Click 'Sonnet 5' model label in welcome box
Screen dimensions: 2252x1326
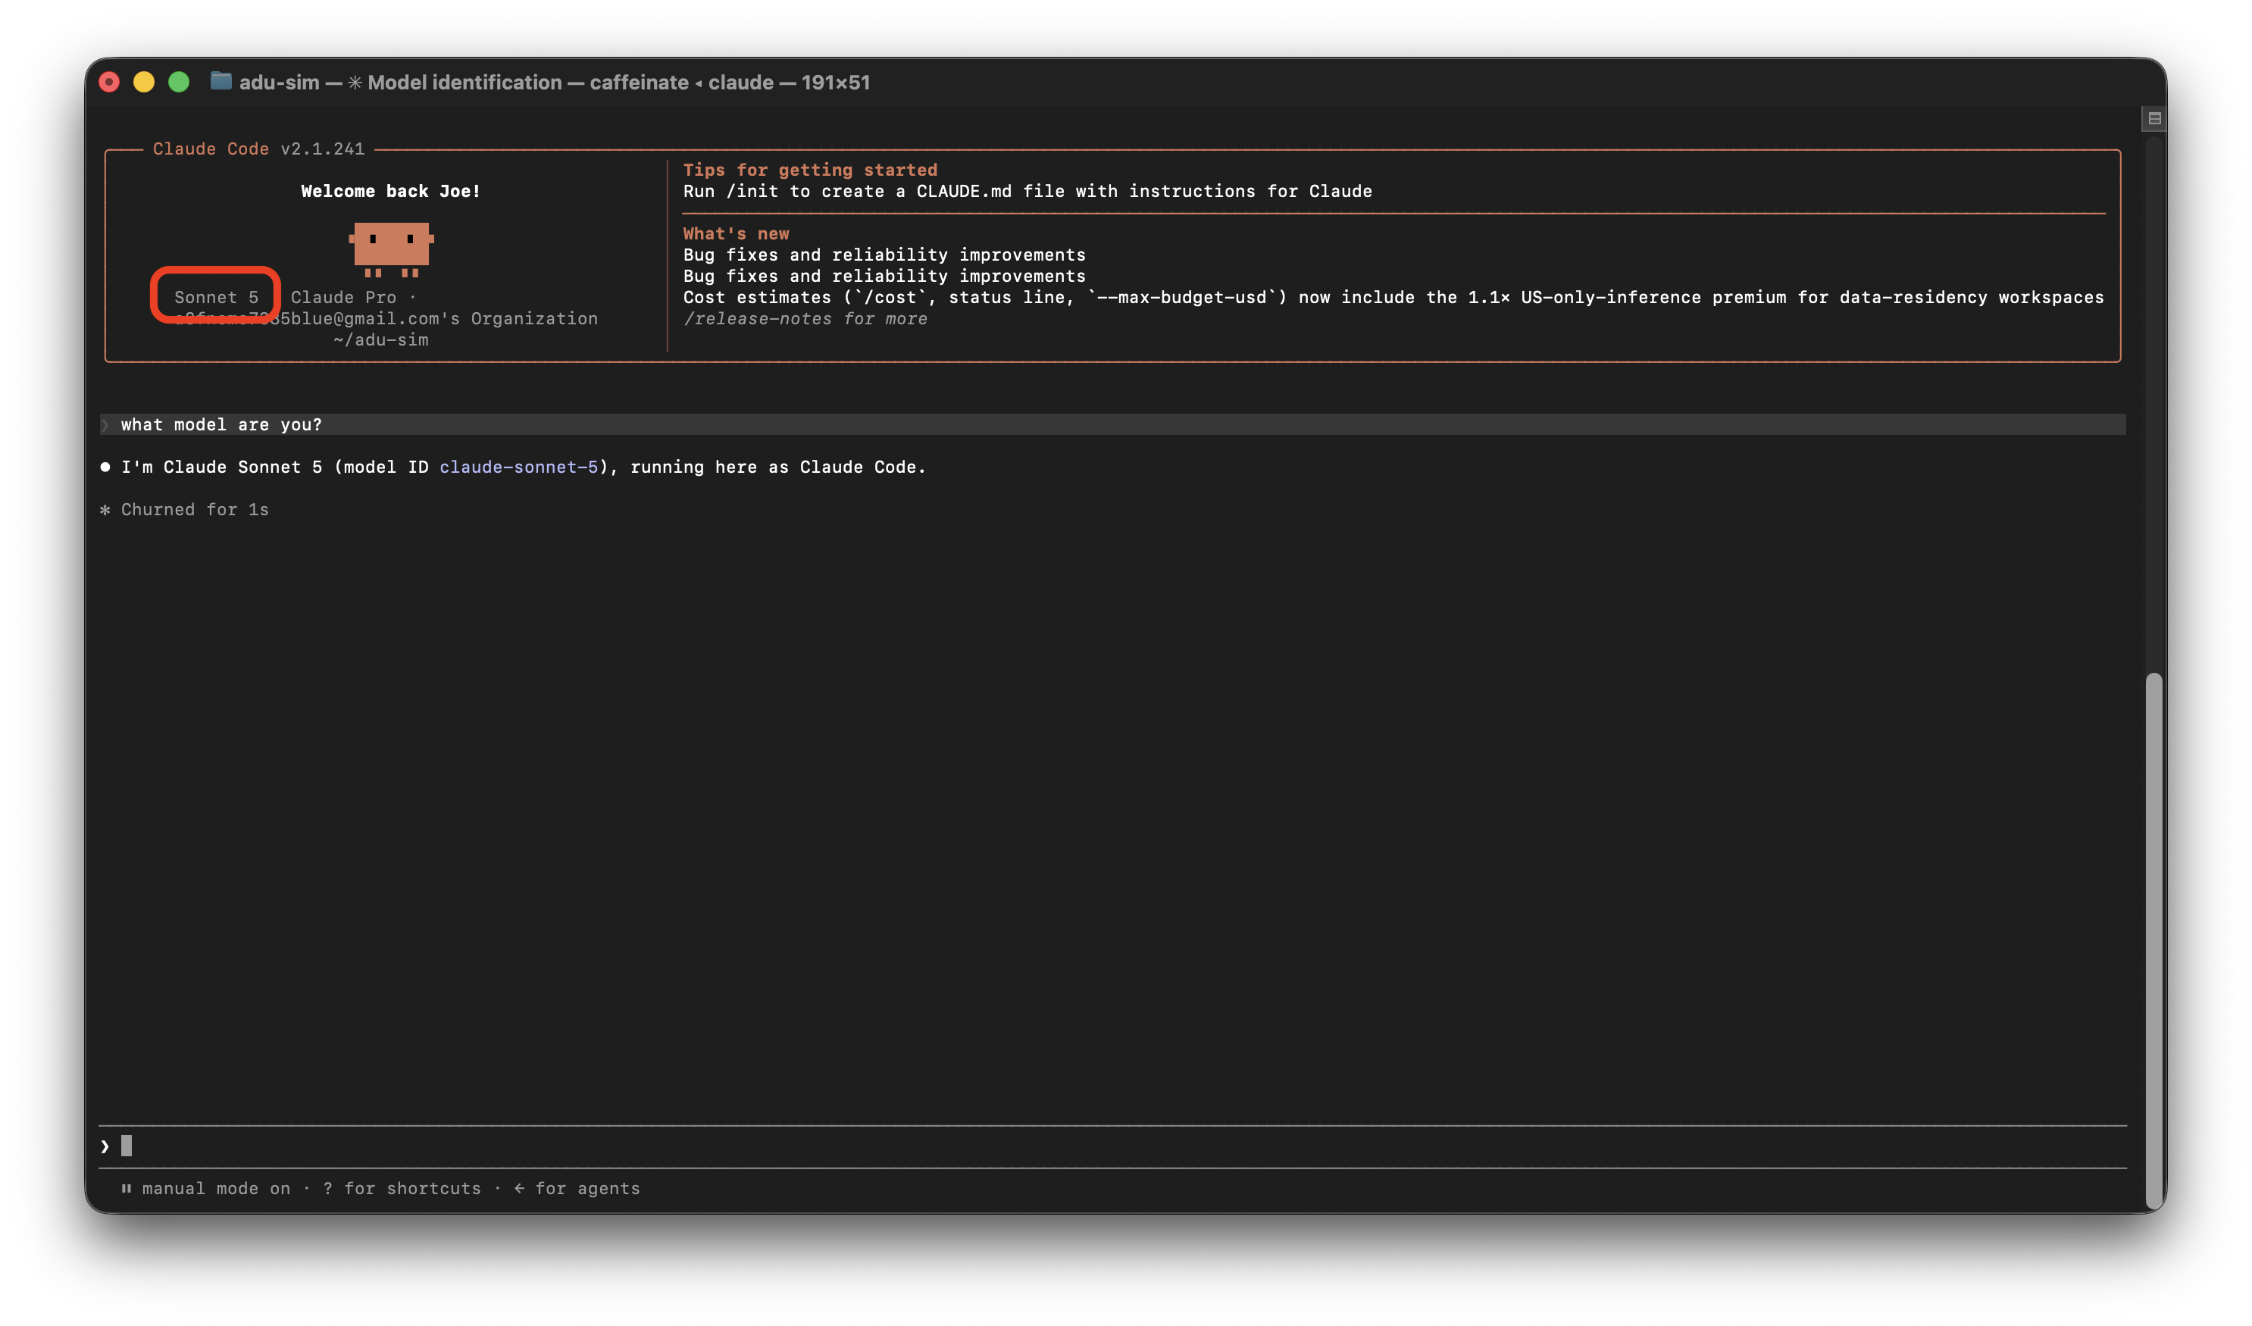(x=216, y=297)
